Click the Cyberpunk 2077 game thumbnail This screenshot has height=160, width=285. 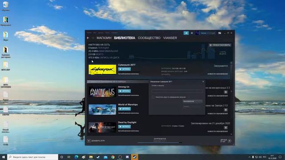click(x=102, y=69)
